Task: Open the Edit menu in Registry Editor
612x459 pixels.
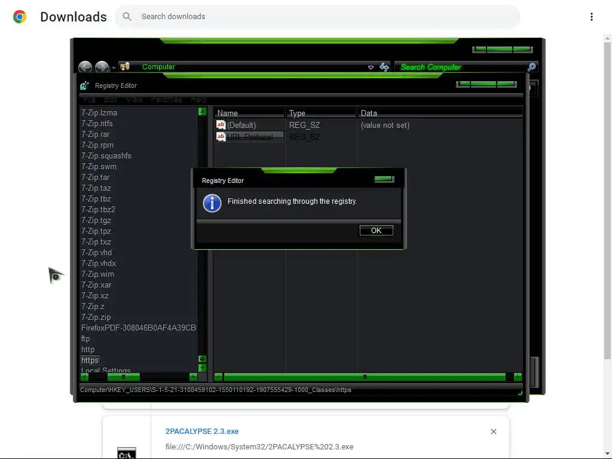Action: point(111,100)
